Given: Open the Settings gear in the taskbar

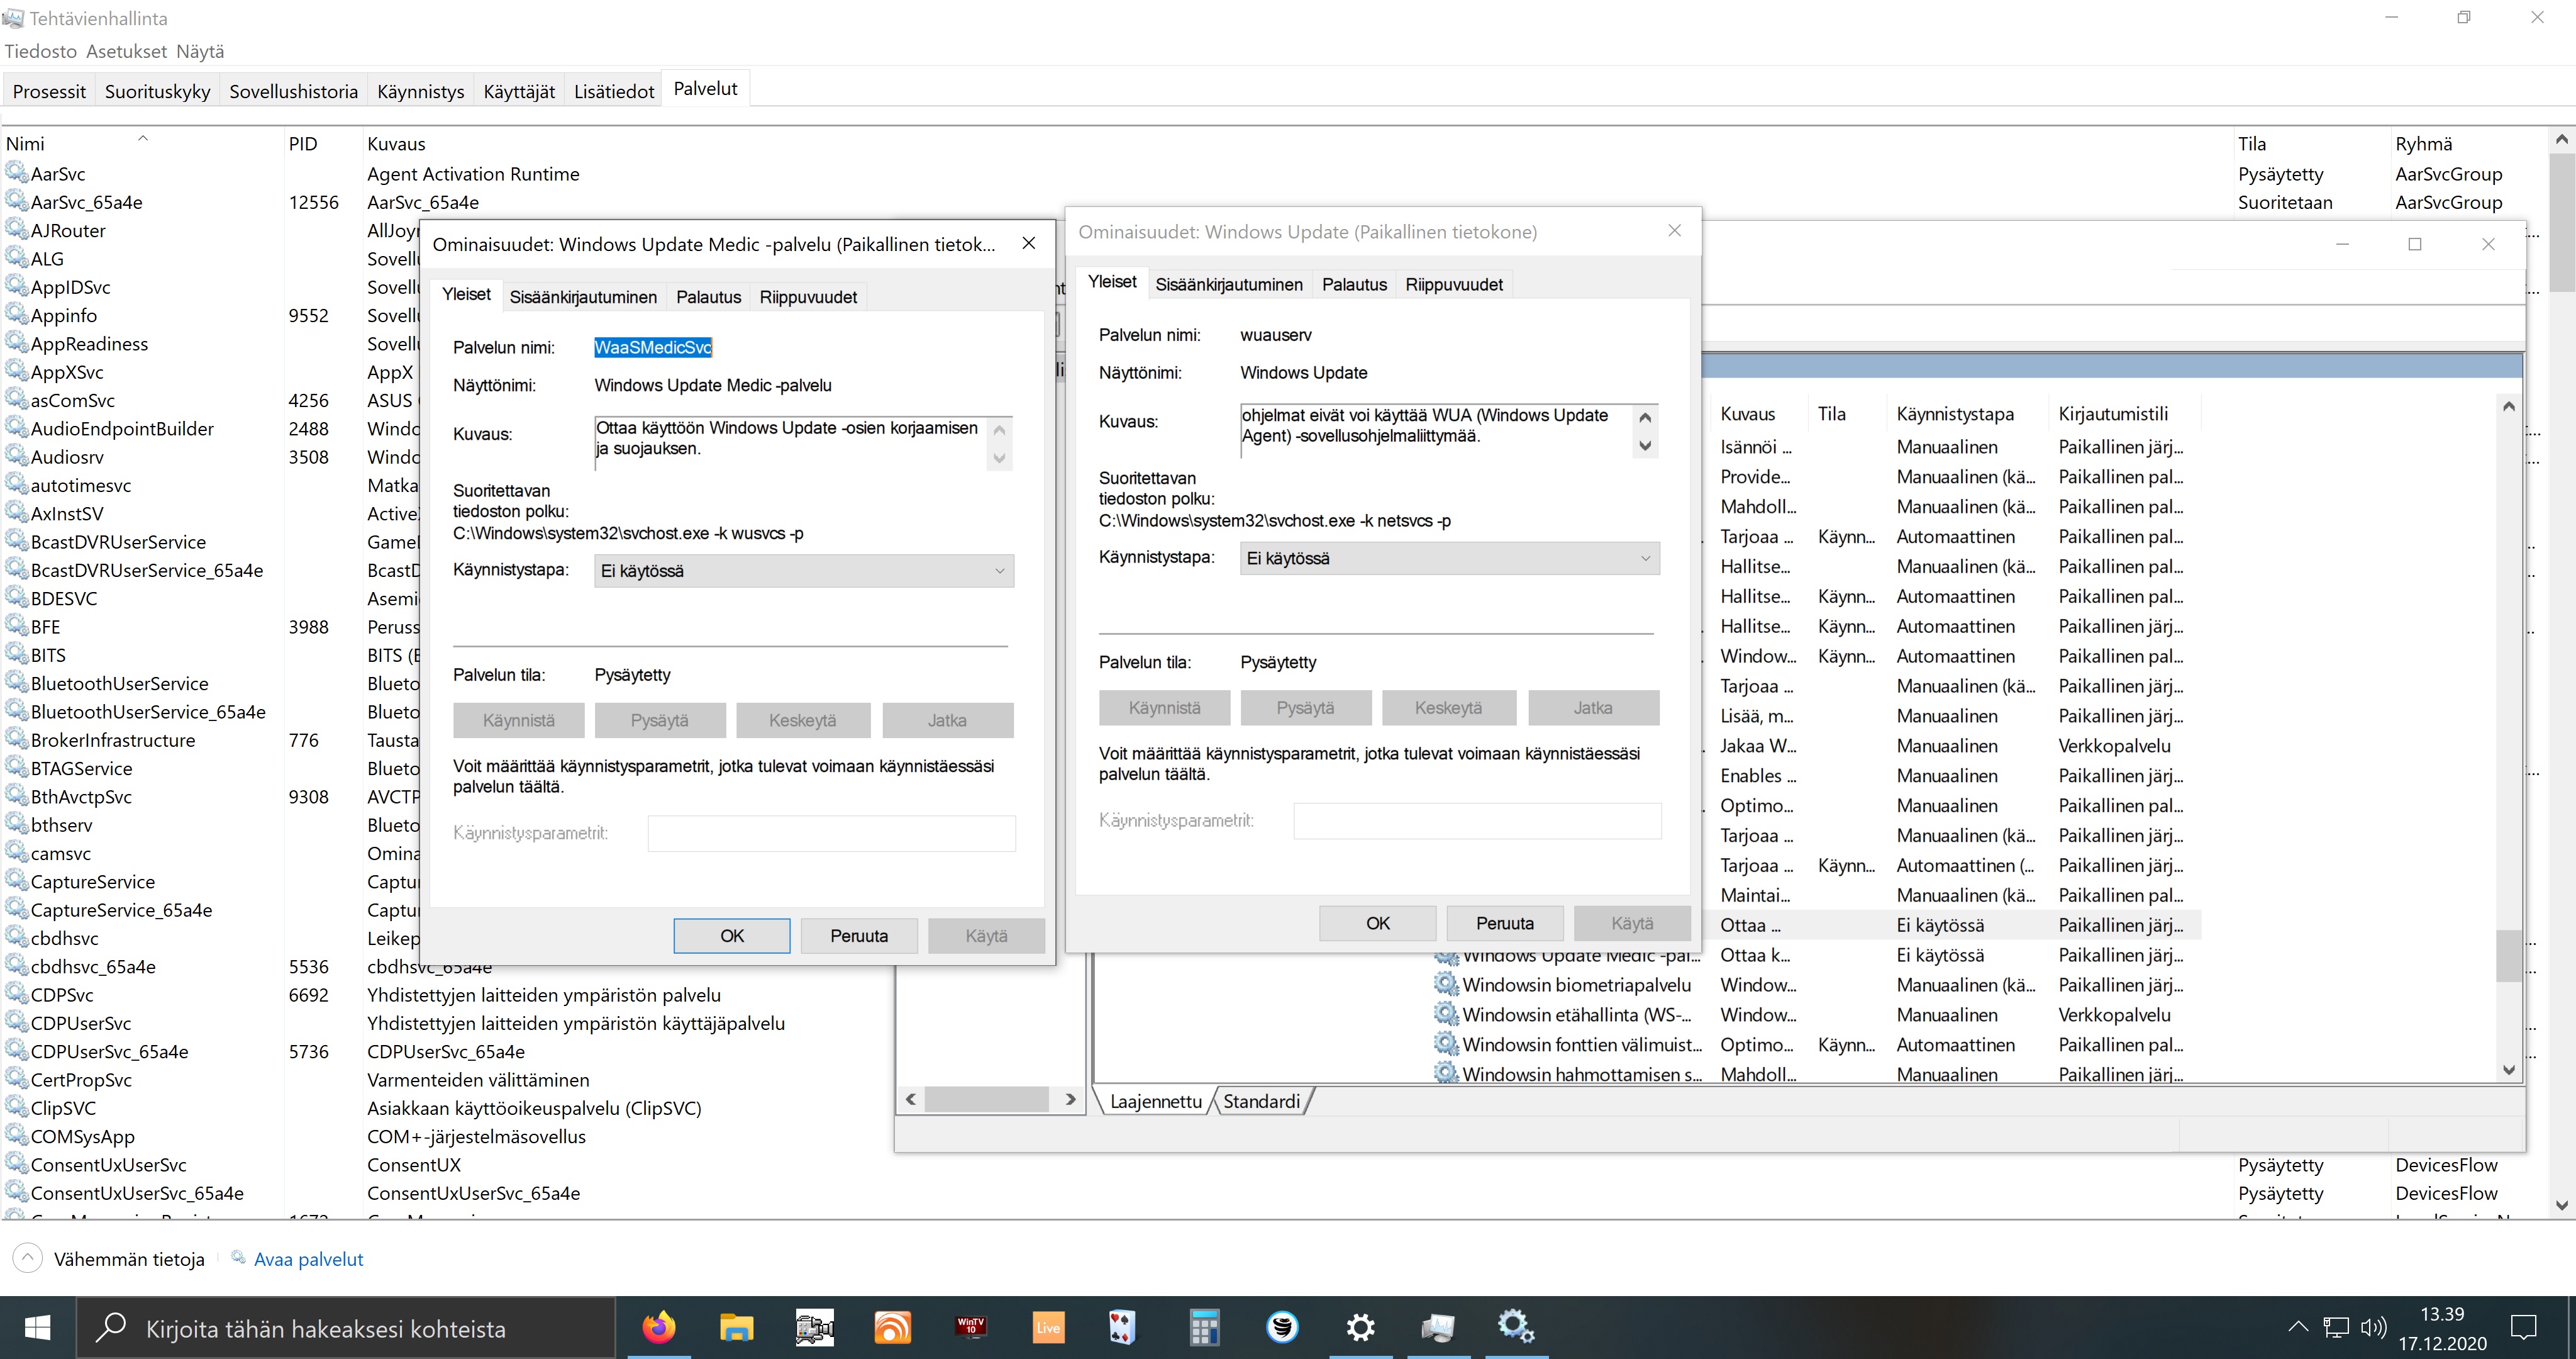Looking at the screenshot, I should point(1360,1328).
